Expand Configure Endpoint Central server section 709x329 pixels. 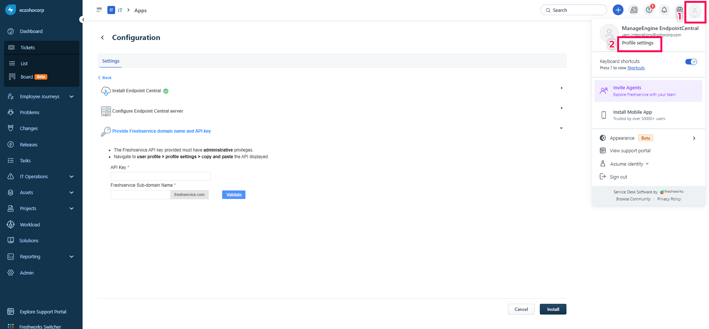point(561,108)
